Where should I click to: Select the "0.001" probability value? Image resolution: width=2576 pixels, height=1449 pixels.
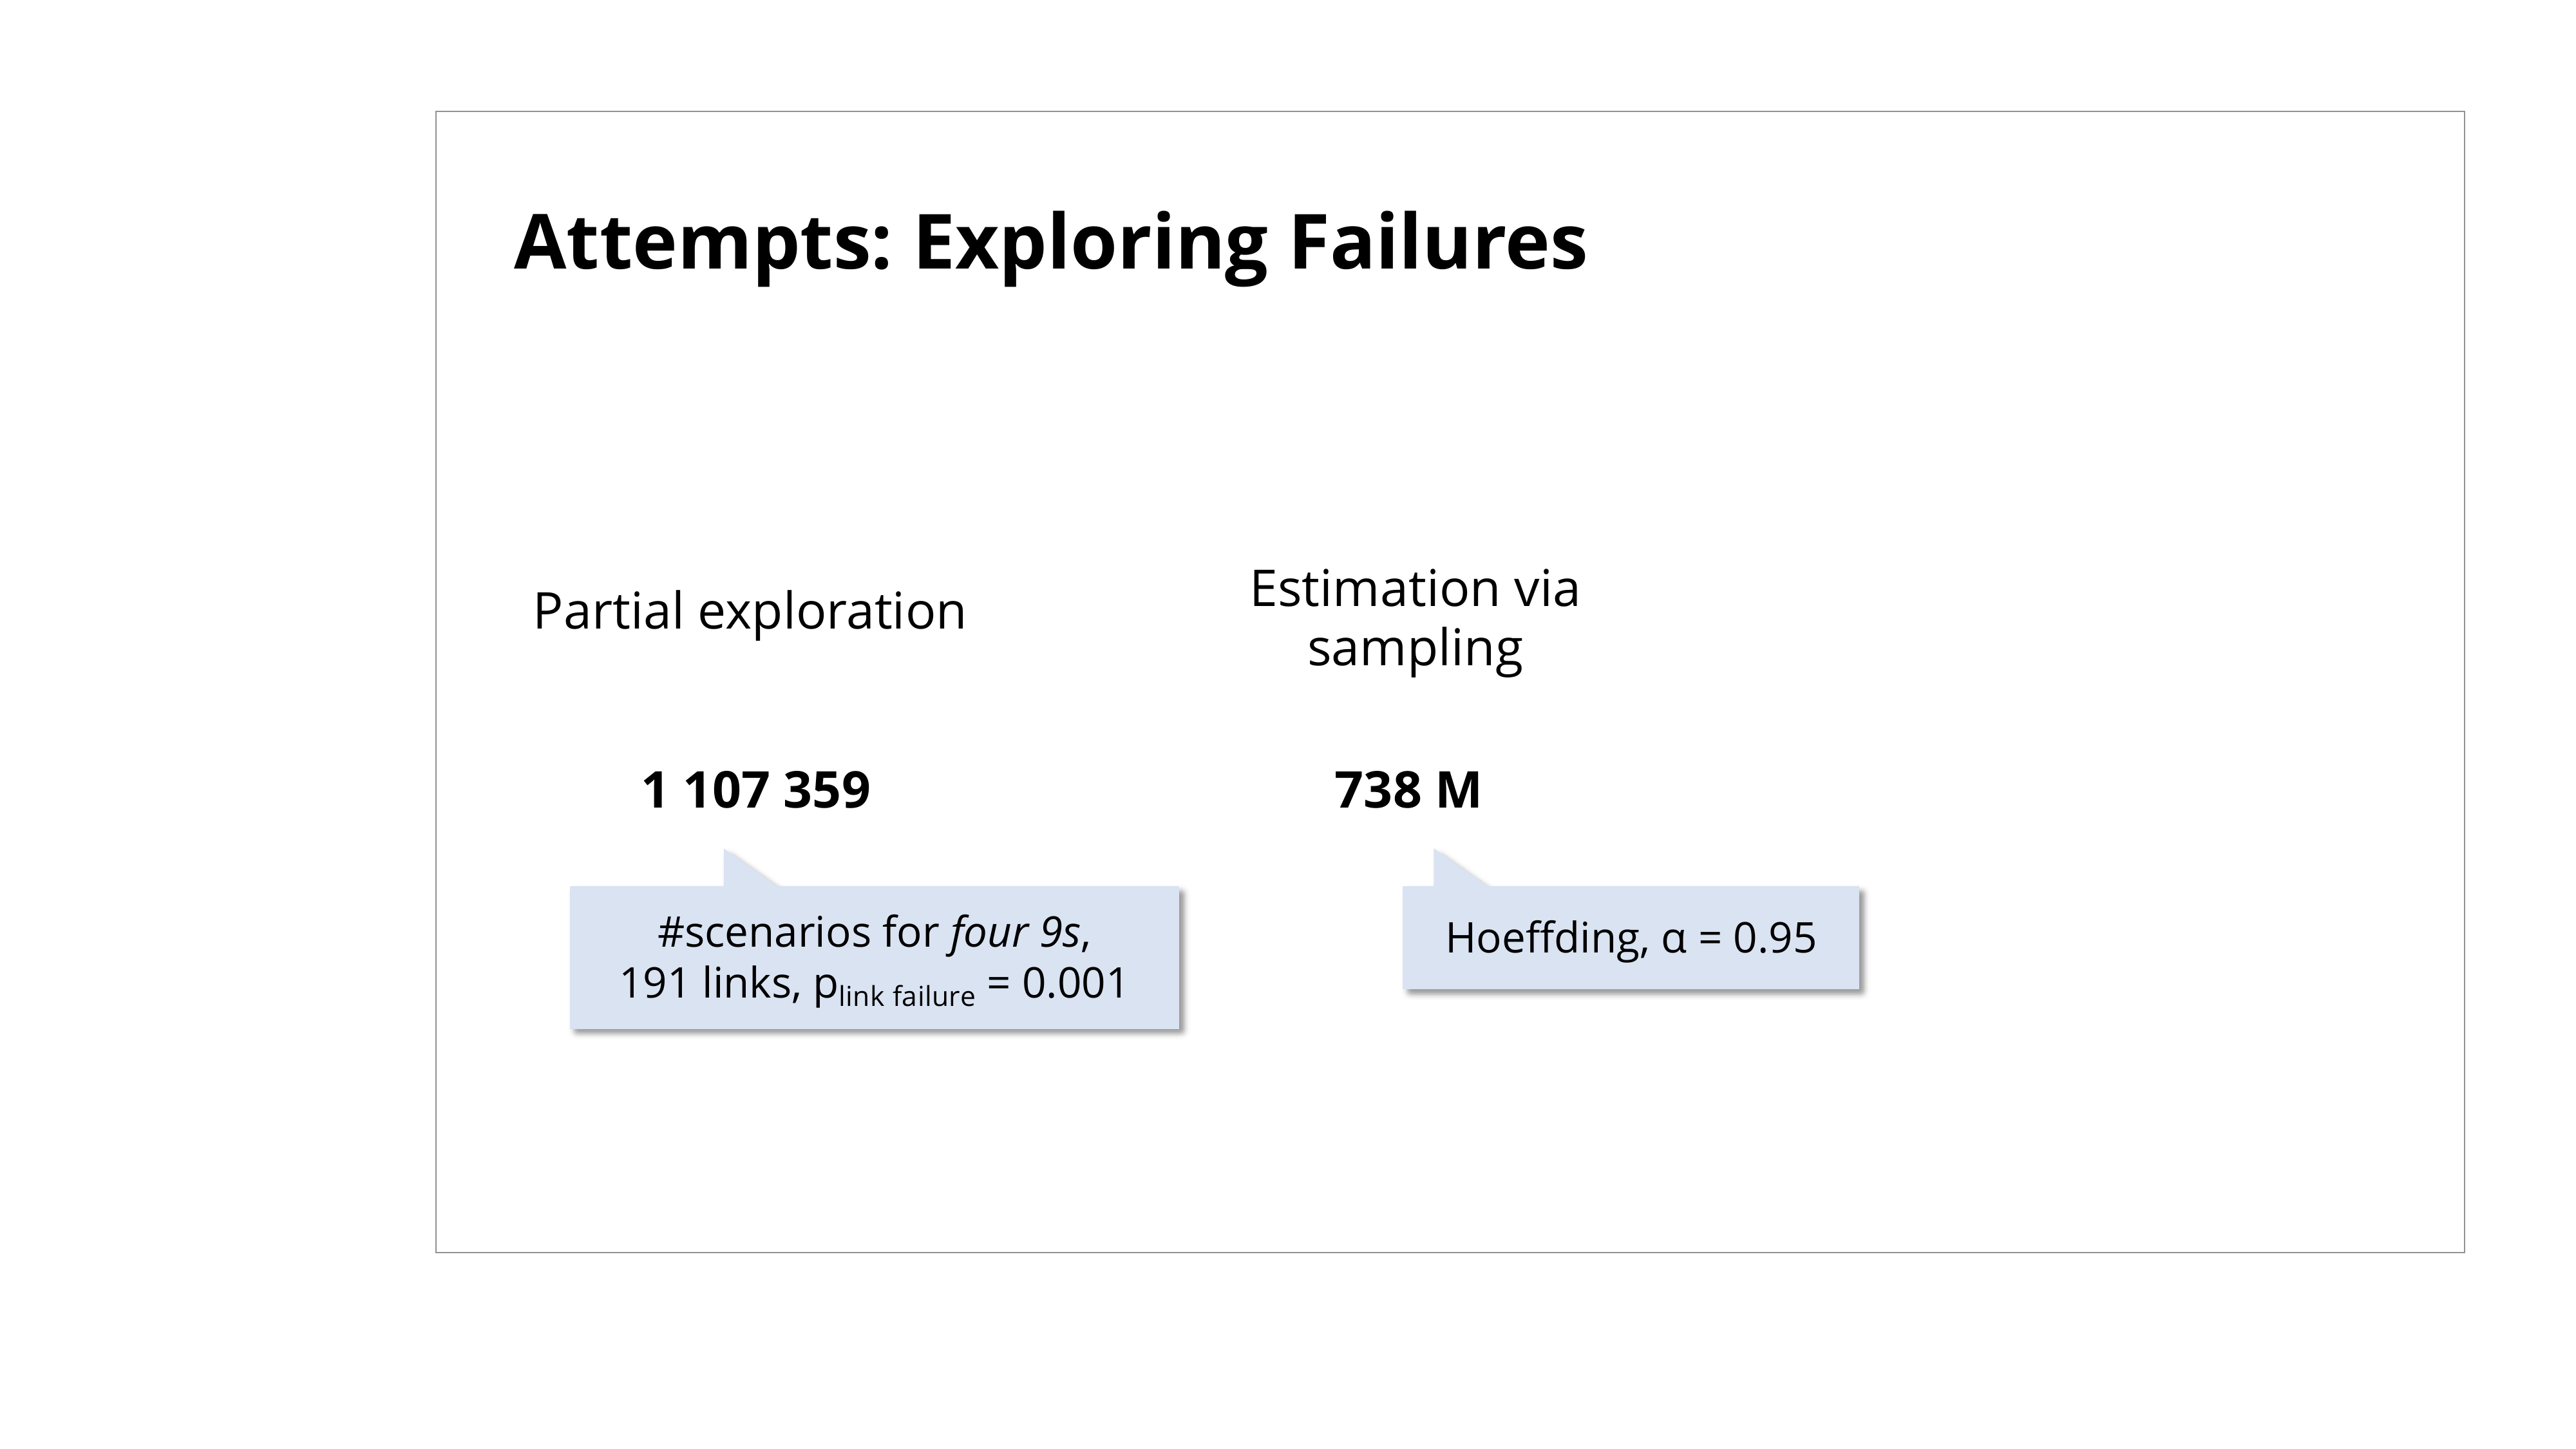coord(1074,983)
